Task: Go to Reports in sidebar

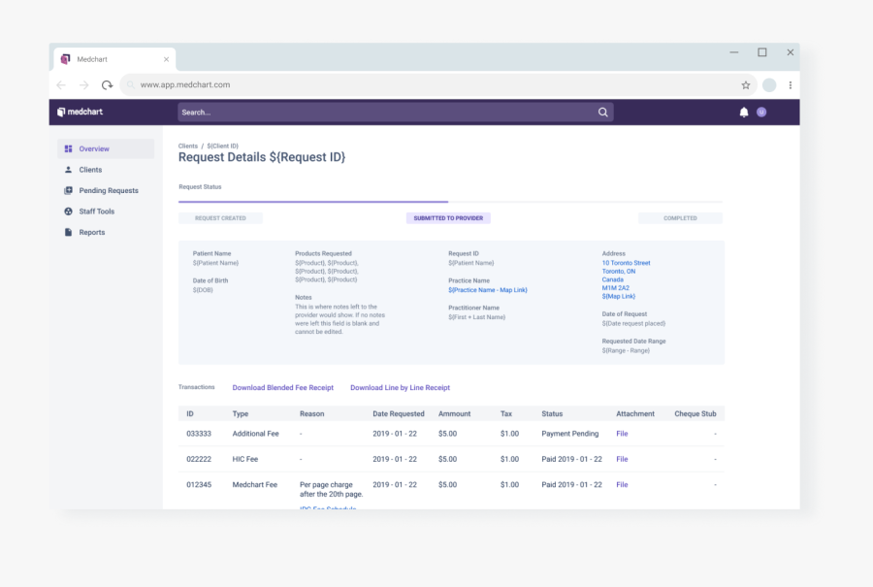Action: (91, 233)
